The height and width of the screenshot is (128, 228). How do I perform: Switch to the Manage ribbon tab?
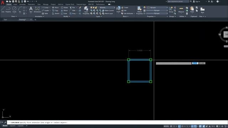(46, 4)
